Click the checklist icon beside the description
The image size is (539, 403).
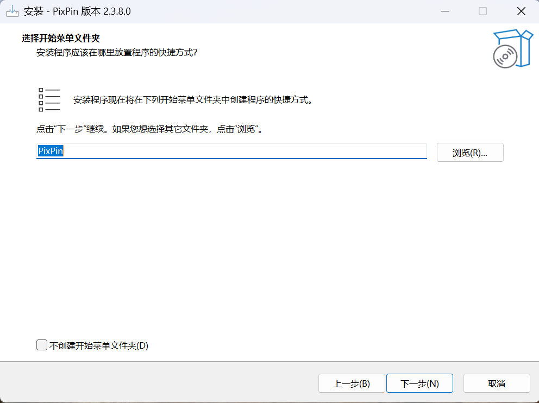[x=49, y=99]
